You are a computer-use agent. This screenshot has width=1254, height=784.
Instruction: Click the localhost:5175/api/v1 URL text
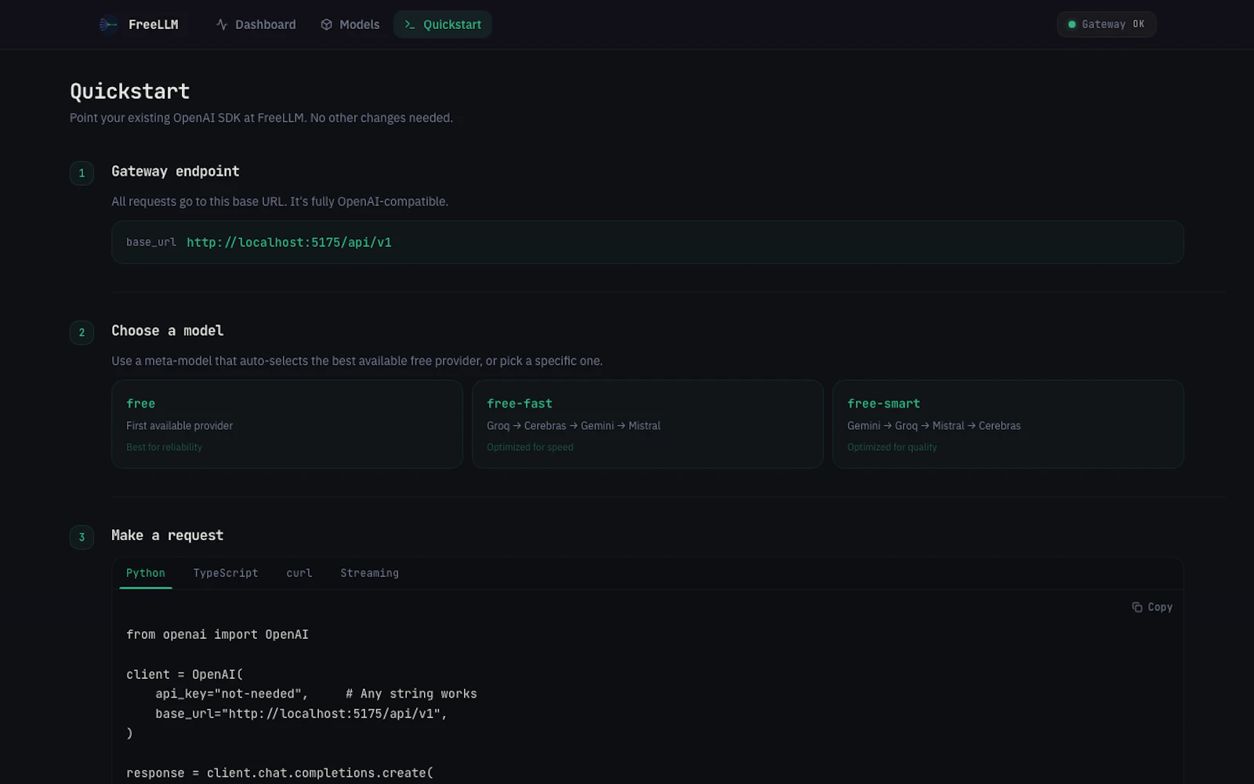pos(289,242)
